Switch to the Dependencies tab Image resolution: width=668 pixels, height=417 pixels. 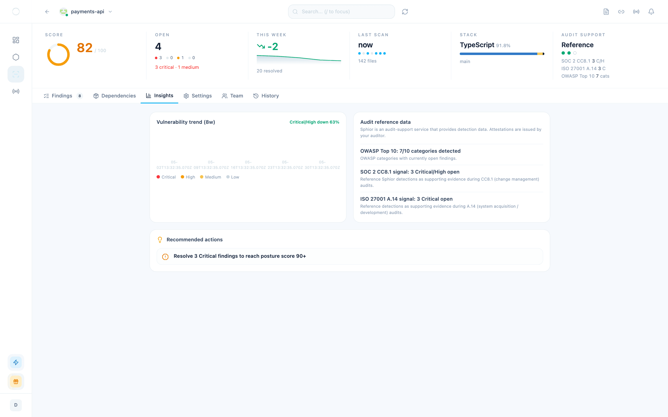[115, 96]
